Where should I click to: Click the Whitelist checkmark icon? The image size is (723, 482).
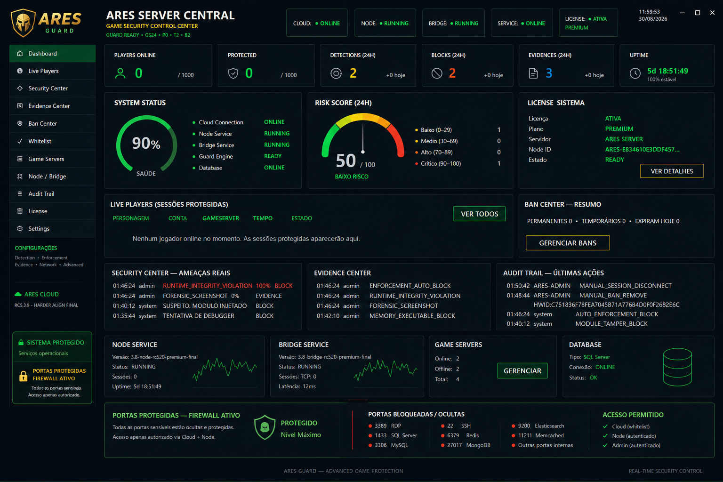tap(20, 141)
